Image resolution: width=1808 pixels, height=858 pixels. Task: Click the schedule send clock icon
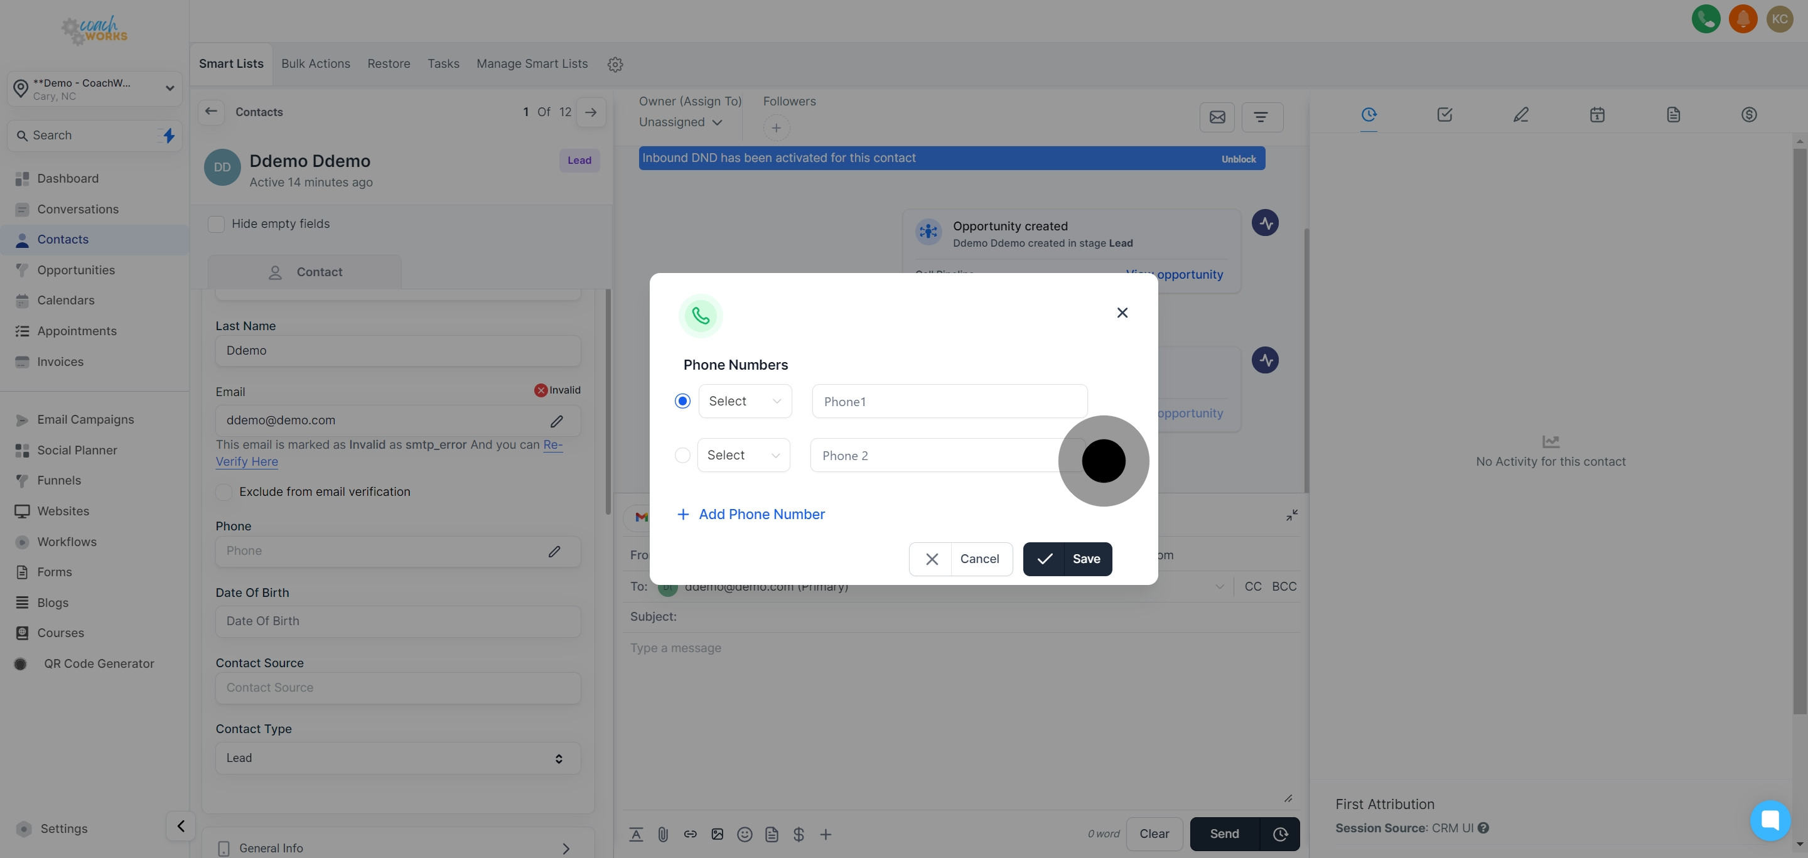[x=1280, y=834]
